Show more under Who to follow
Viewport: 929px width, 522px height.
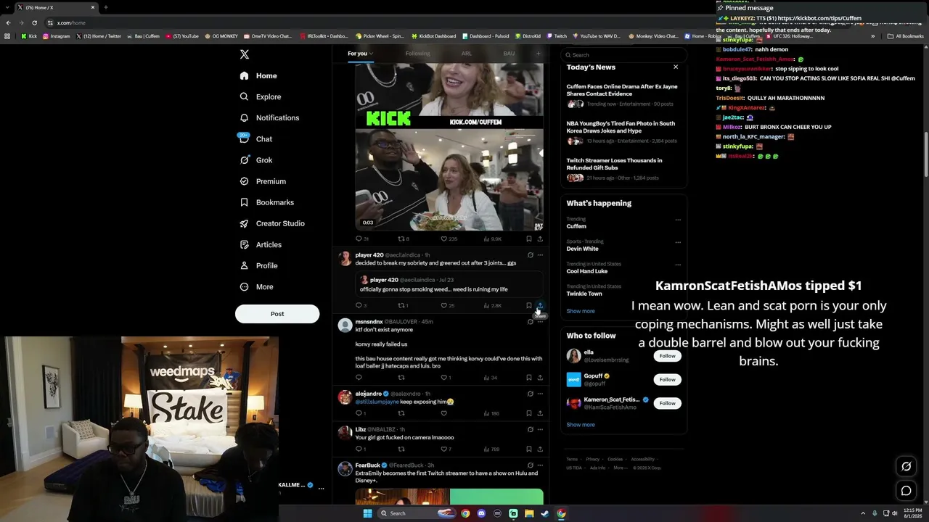coord(581,425)
